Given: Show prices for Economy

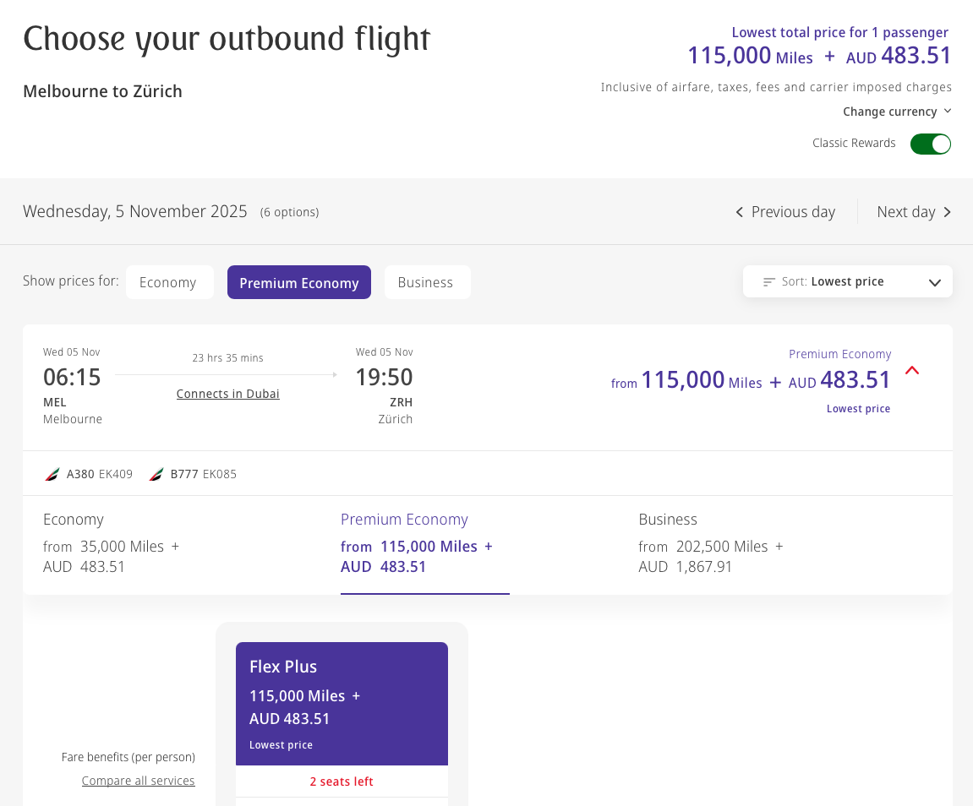Looking at the screenshot, I should point(169,282).
